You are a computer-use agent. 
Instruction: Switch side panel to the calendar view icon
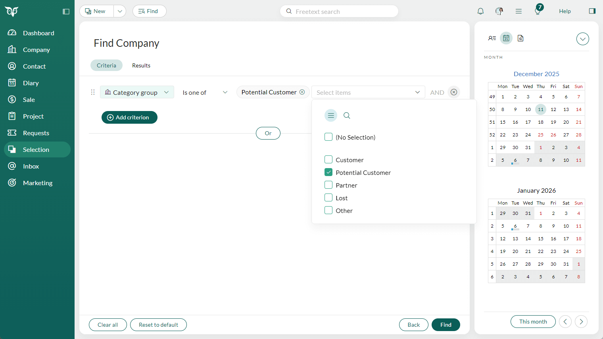[x=506, y=38]
